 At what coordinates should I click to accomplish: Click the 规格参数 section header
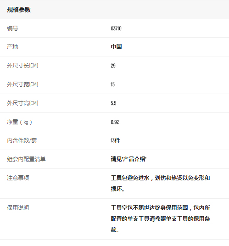pos(19,10)
